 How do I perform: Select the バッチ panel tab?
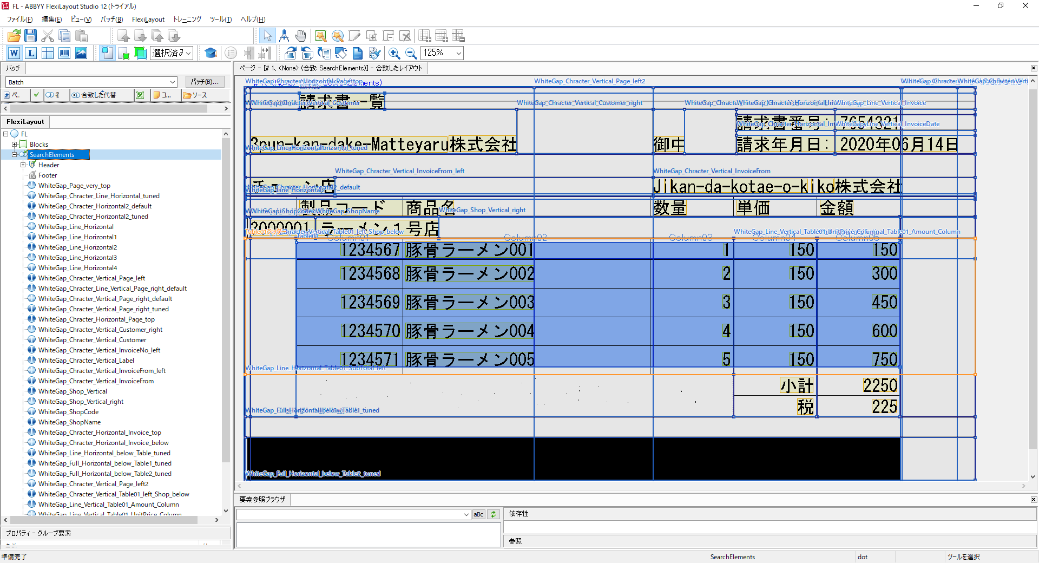pyautogui.click(x=13, y=68)
